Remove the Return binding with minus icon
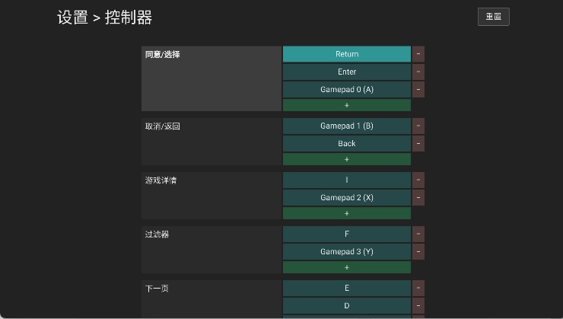 (x=418, y=54)
